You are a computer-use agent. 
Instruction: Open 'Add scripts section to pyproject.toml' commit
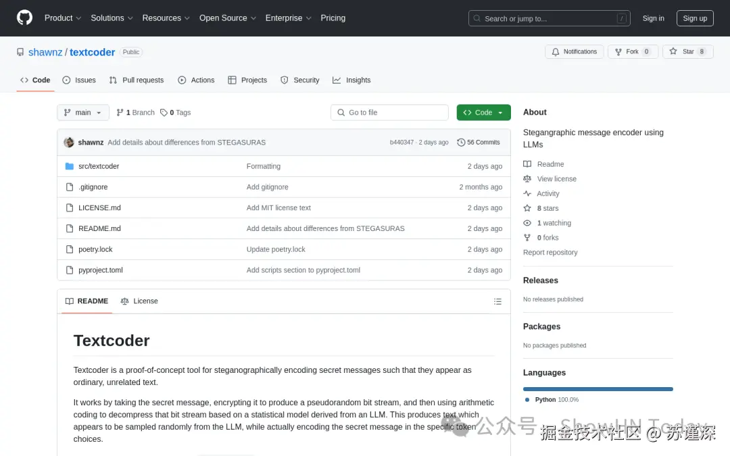(303, 270)
